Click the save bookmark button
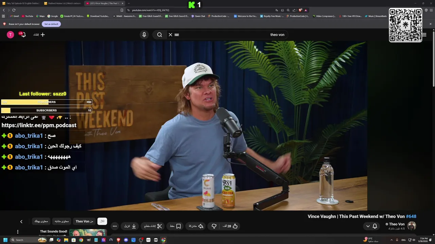The height and width of the screenshot is (244, 435). click(x=175, y=226)
